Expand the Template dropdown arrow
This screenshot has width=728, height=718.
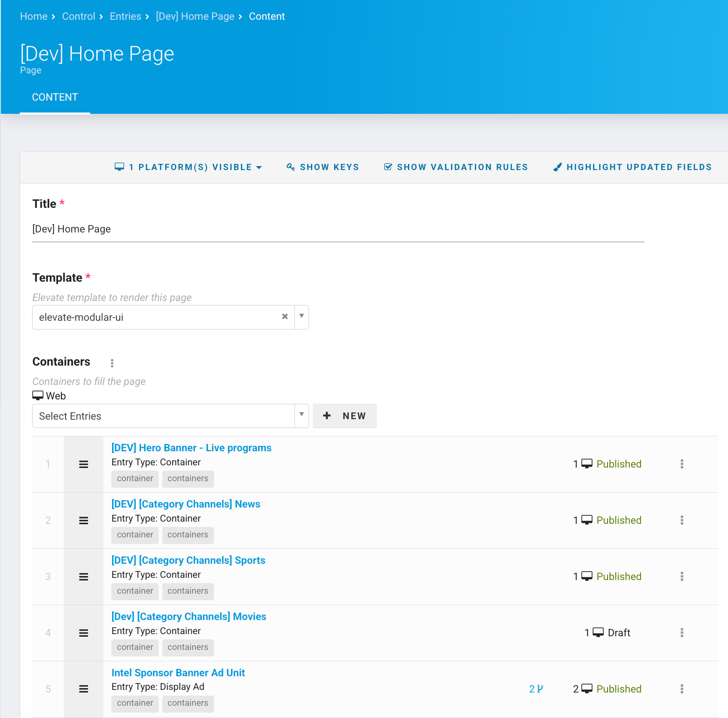coord(302,317)
